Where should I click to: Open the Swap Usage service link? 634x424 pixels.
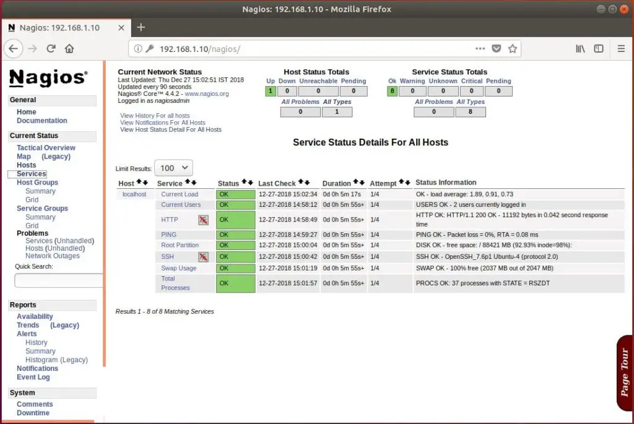click(x=179, y=268)
